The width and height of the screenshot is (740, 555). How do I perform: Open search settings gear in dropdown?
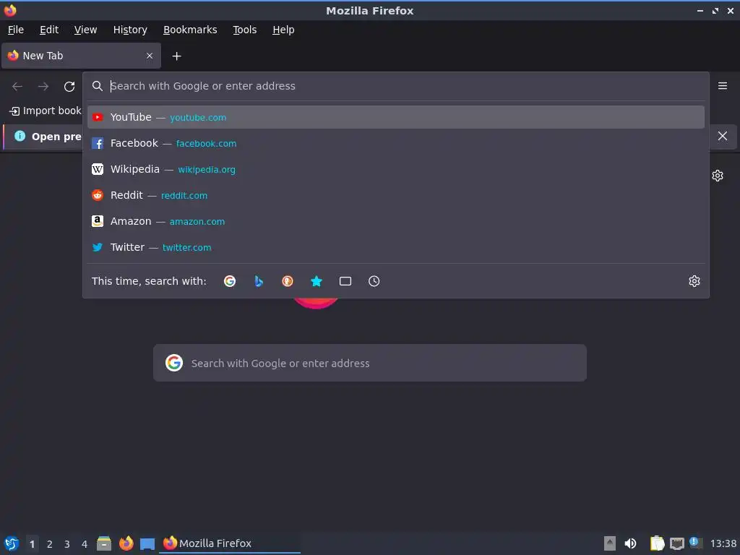pos(694,281)
